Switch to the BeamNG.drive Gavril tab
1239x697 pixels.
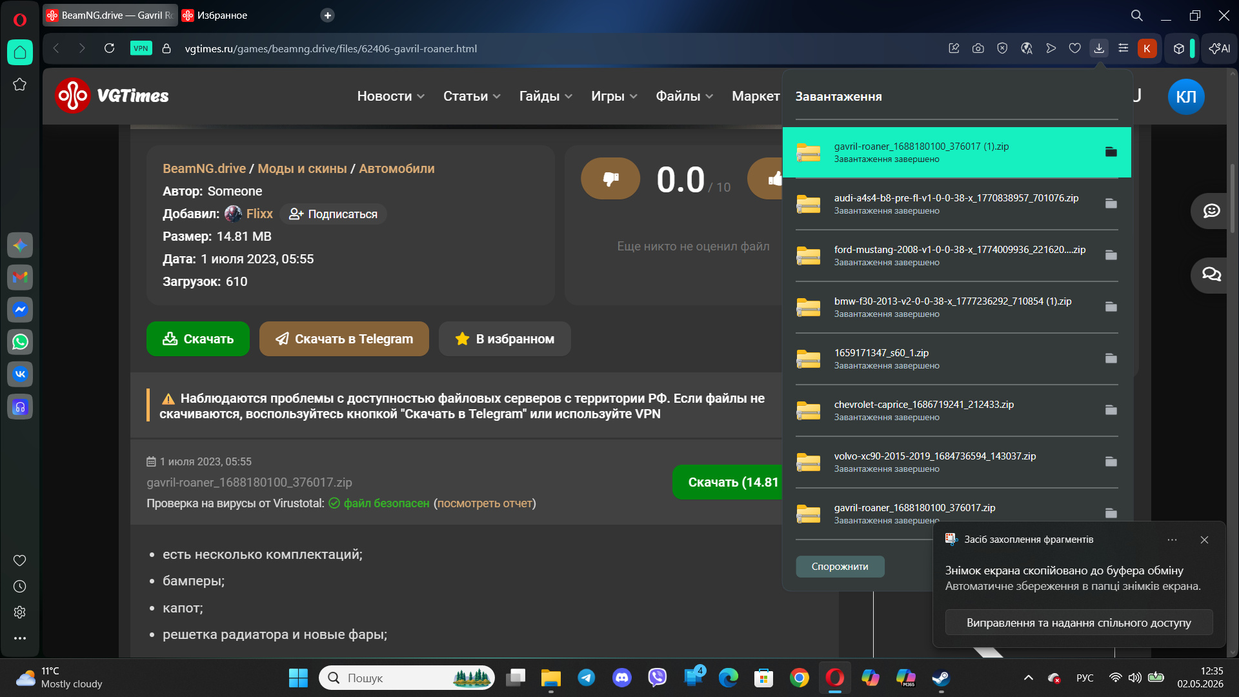tap(110, 15)
